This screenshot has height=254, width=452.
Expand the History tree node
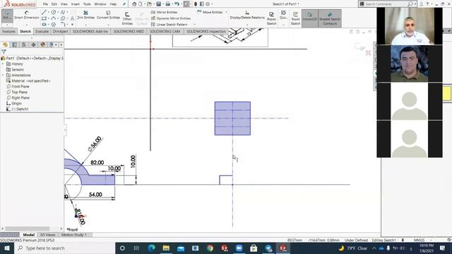(x=3, y=64)
